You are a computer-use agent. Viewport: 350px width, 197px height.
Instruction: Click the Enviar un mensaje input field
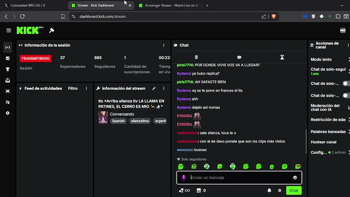(x=239, y=178)
